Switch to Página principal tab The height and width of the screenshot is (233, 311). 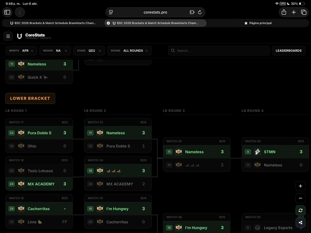(x=258, y=23)
